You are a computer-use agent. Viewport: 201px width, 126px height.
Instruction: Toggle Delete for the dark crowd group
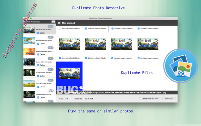tap(38, 97)
